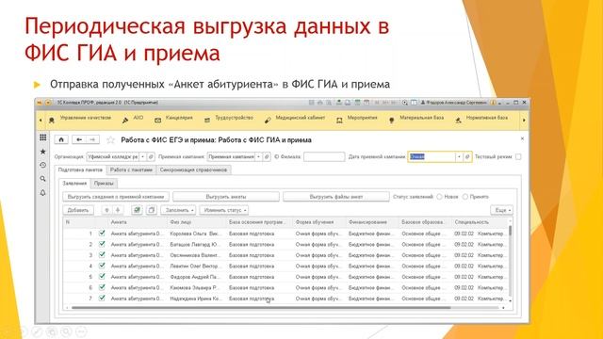Uncheck row 3 Овсянникова checkbox

coord(102,254)
